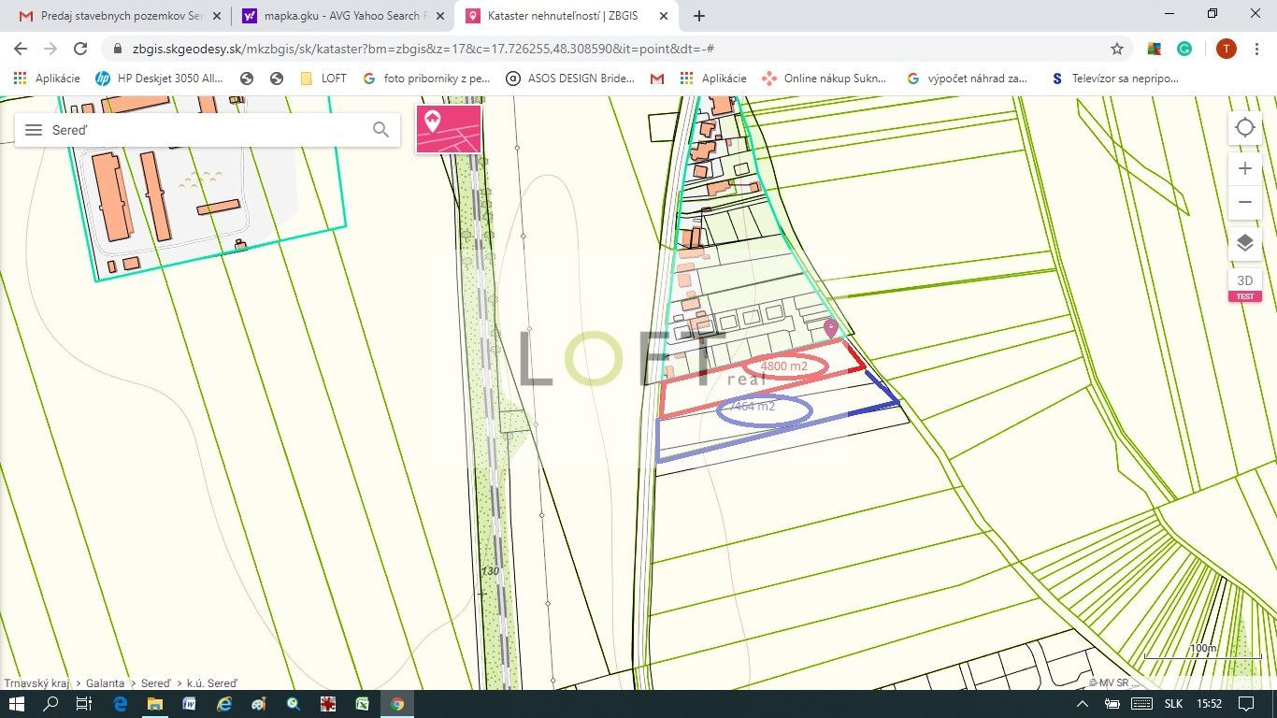Open the map layers panel
1277x718 pixels.
[x=1244, y=243]
